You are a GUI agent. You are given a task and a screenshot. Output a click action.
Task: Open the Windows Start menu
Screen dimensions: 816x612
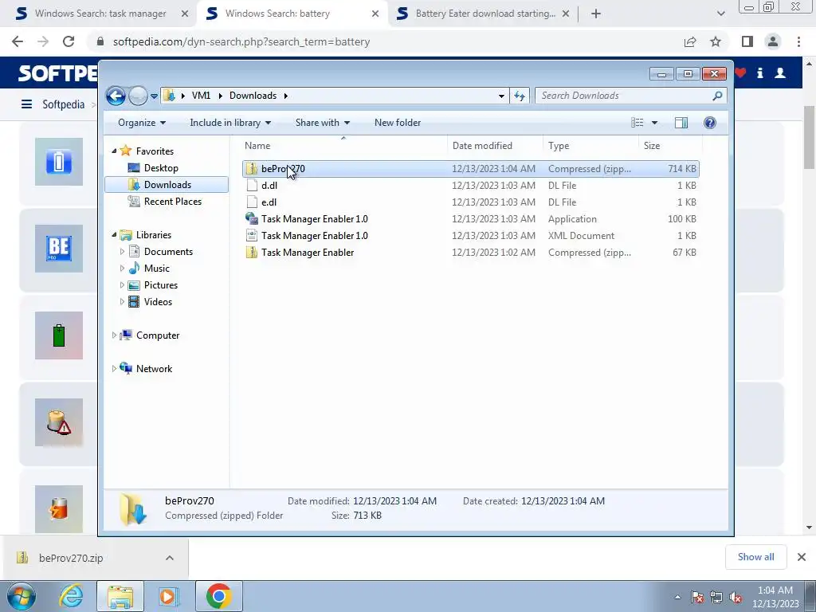pos(21,596)
